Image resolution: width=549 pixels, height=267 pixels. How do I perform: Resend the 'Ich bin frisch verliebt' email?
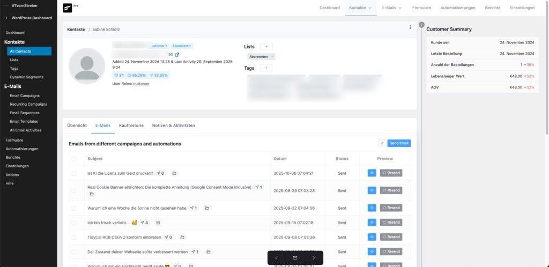pyautogui.click(x=391, y=222)
